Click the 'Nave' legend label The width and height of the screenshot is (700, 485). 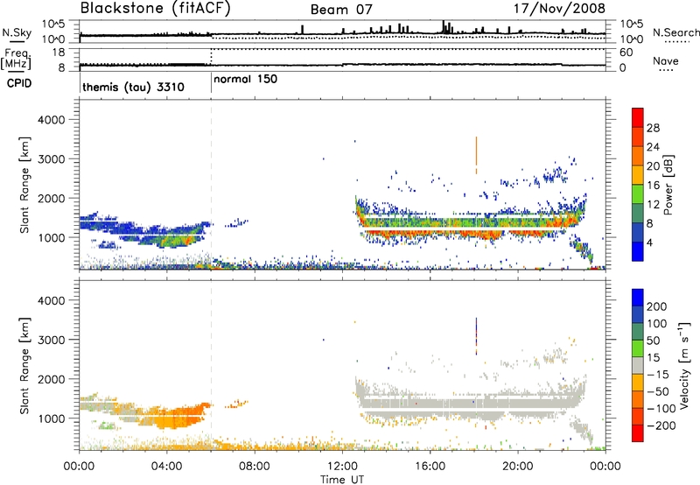pos(666,61)
